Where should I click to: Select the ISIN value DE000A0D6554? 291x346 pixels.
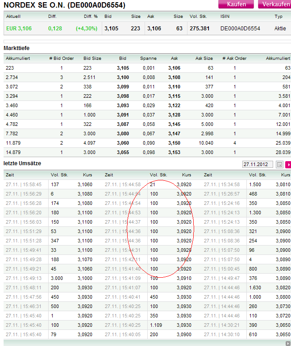point(240,29)
